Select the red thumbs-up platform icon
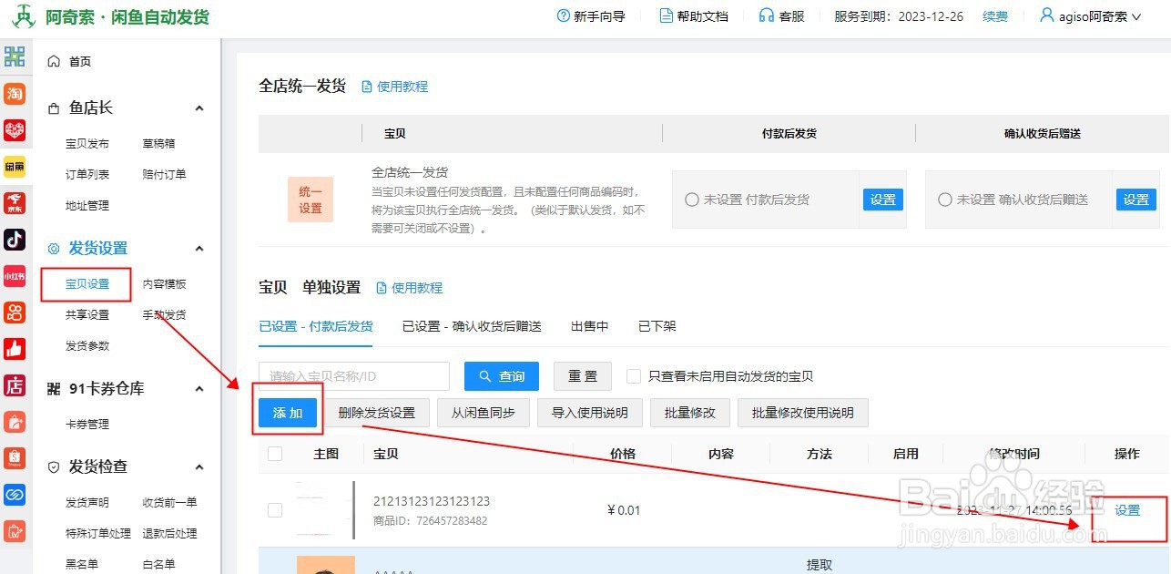 tap(15, 349)
